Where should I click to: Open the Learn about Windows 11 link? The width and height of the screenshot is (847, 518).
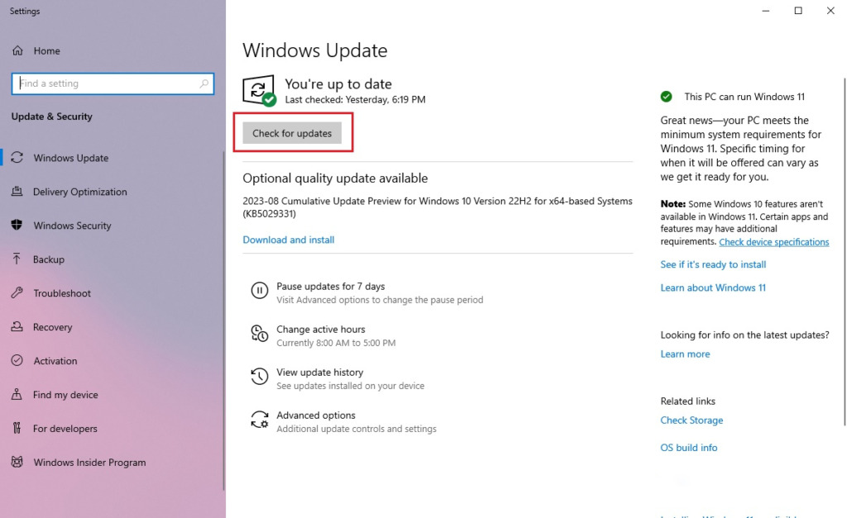click(x=713, y=288)
